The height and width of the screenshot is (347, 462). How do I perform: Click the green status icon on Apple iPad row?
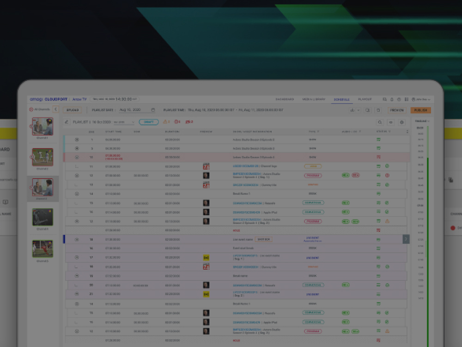379,212
